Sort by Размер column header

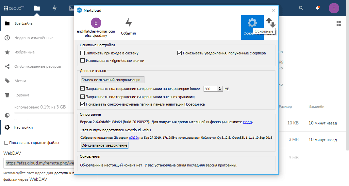[285, 107]
